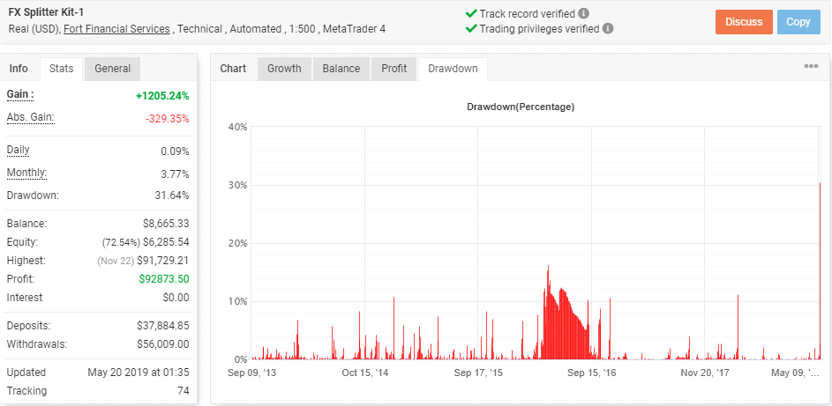
Task: Switch to the Info panel tab
Action: (19, 69)
